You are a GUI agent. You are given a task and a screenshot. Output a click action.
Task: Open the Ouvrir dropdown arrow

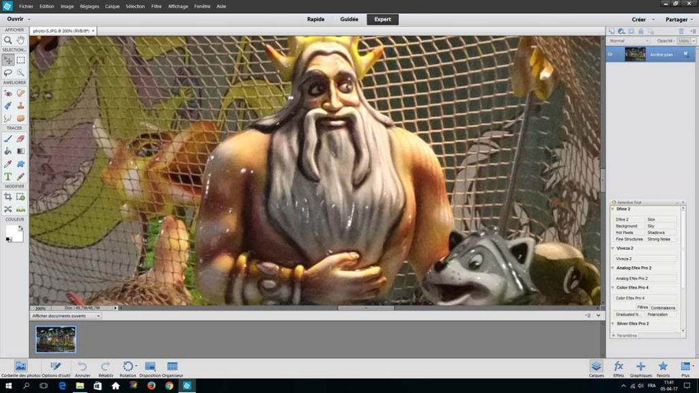click(x=29, y=19)
